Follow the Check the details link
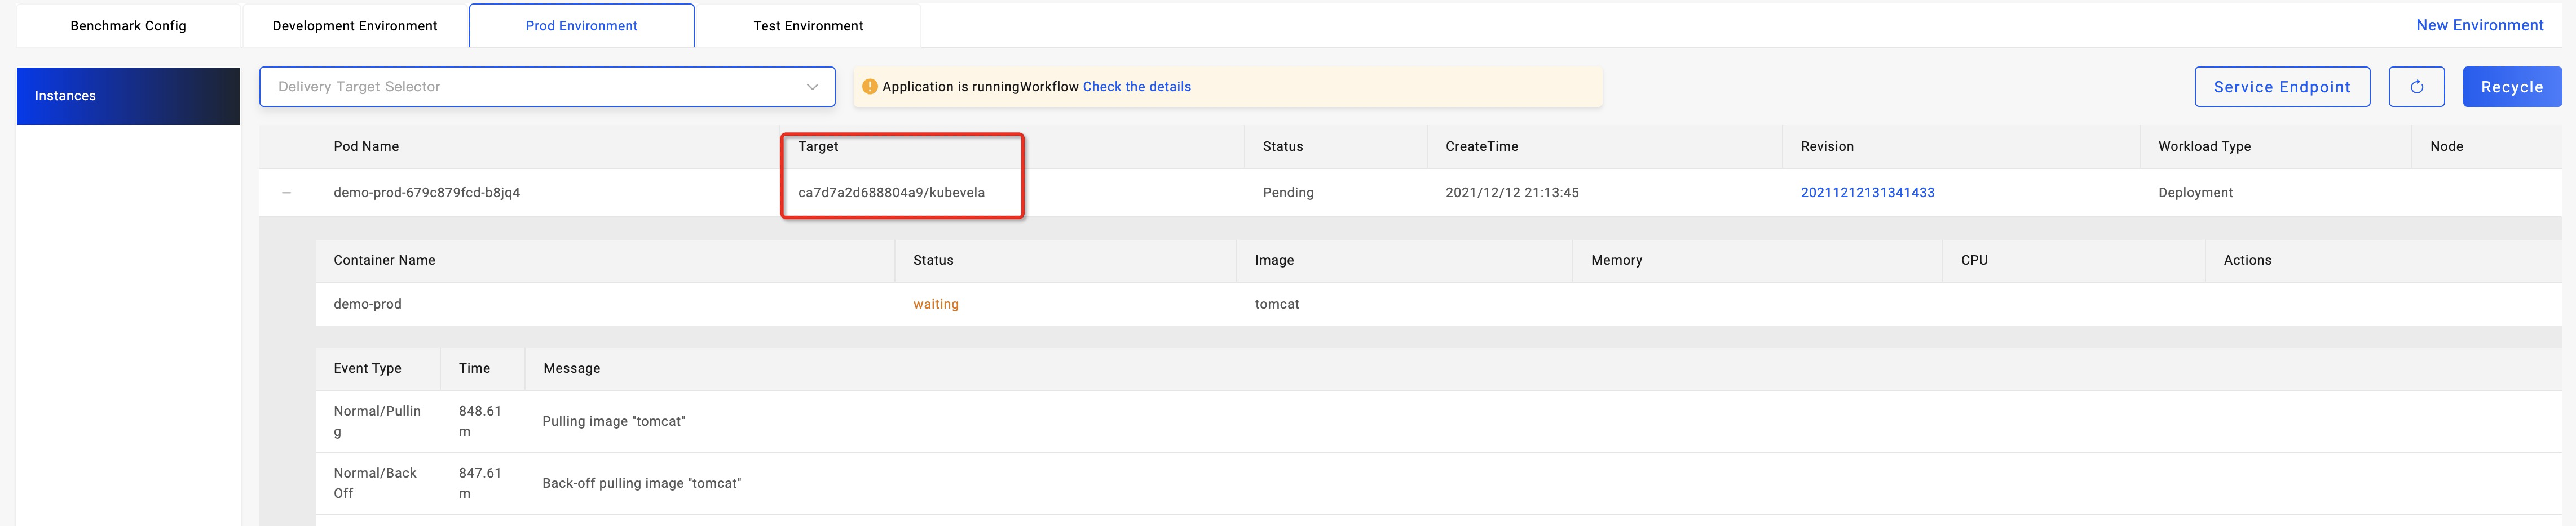The image size is (2576, 526). [1137, 87]
